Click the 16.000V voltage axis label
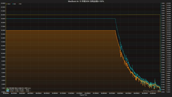 [x=3, y=30]
